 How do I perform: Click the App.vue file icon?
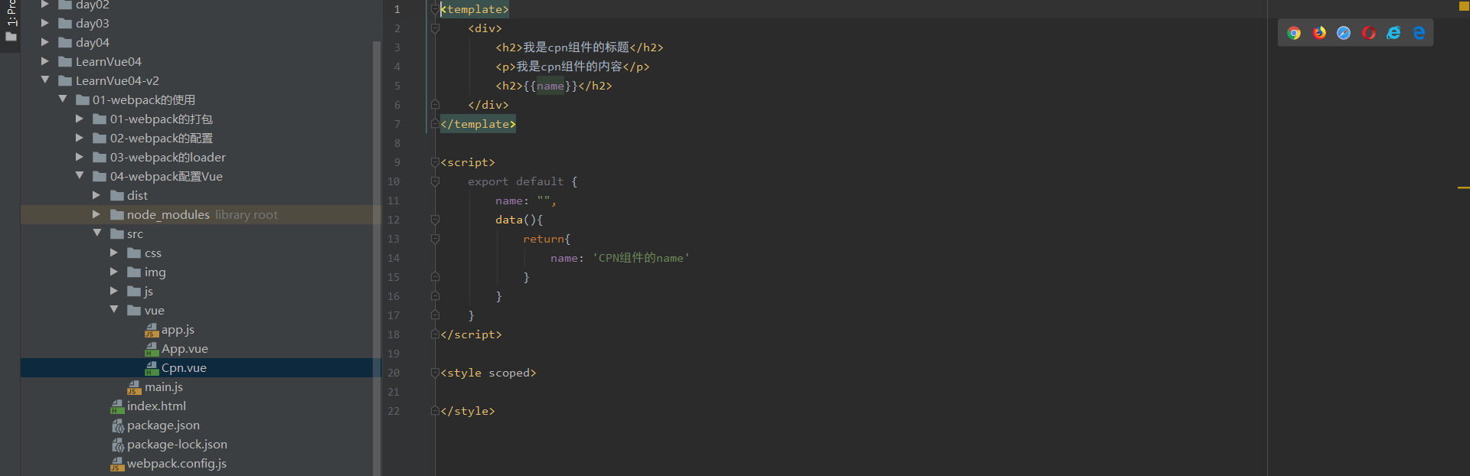[x=152, y=349]
